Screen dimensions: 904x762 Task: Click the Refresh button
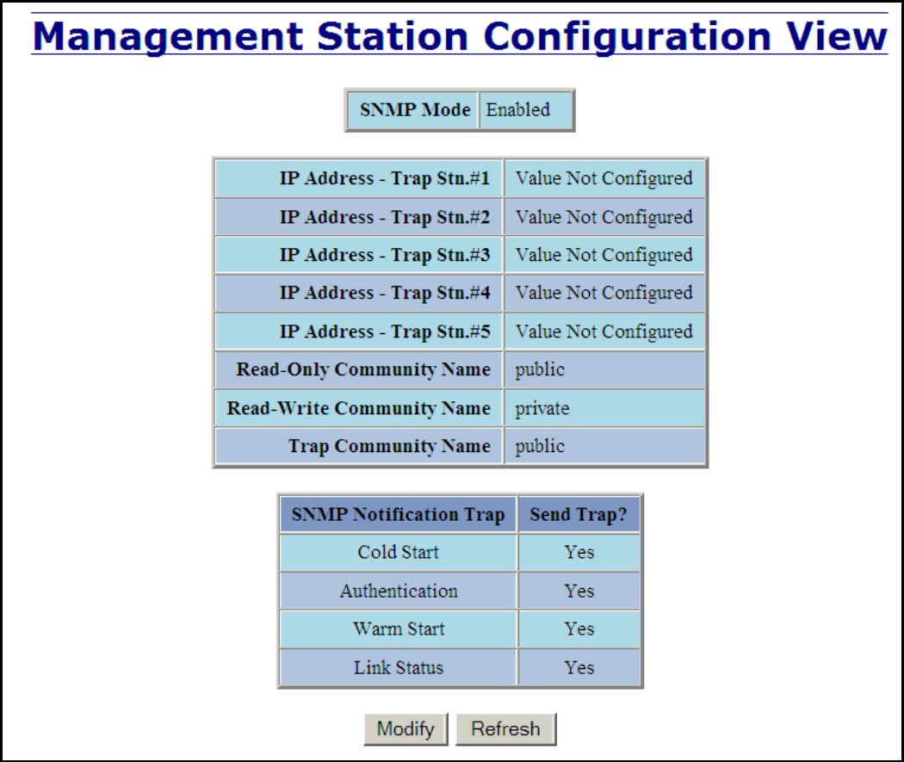coord(505,729)
